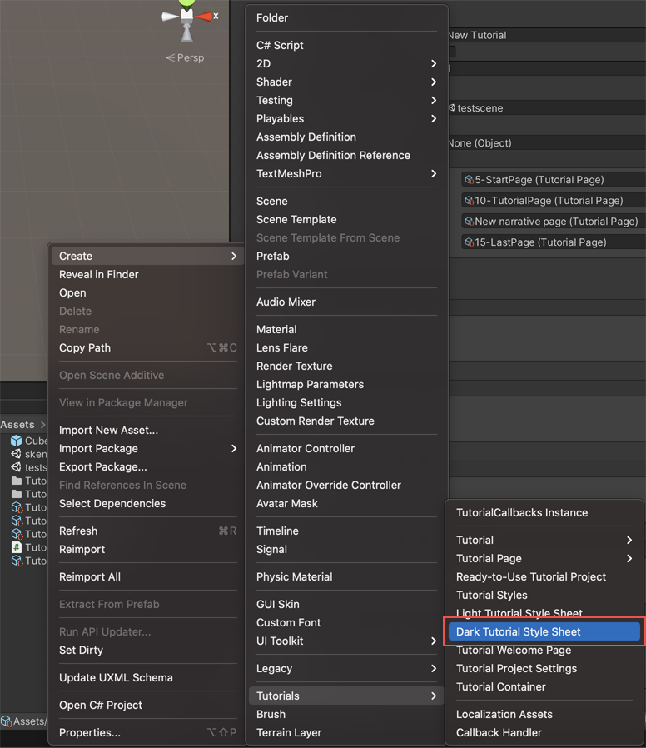
Task: Open the Import Package submenu
Action: 234,449
